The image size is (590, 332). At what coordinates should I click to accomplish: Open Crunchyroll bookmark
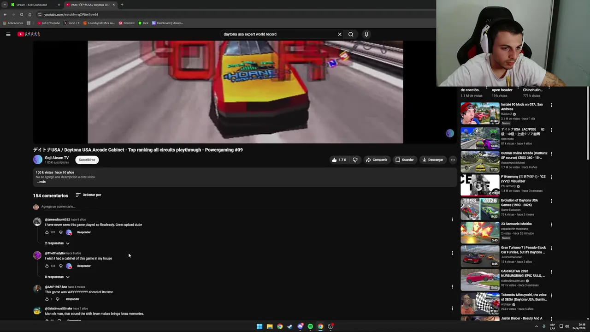[x=99, y=23]
